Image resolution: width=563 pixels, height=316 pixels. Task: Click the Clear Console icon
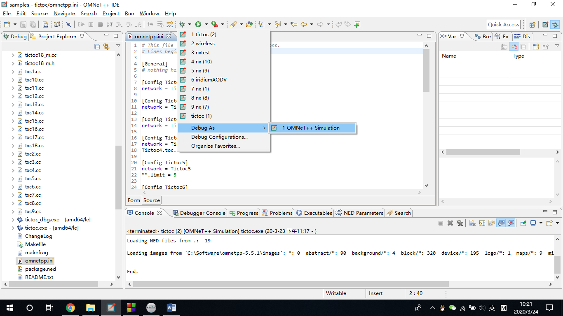tap(472, 223)
